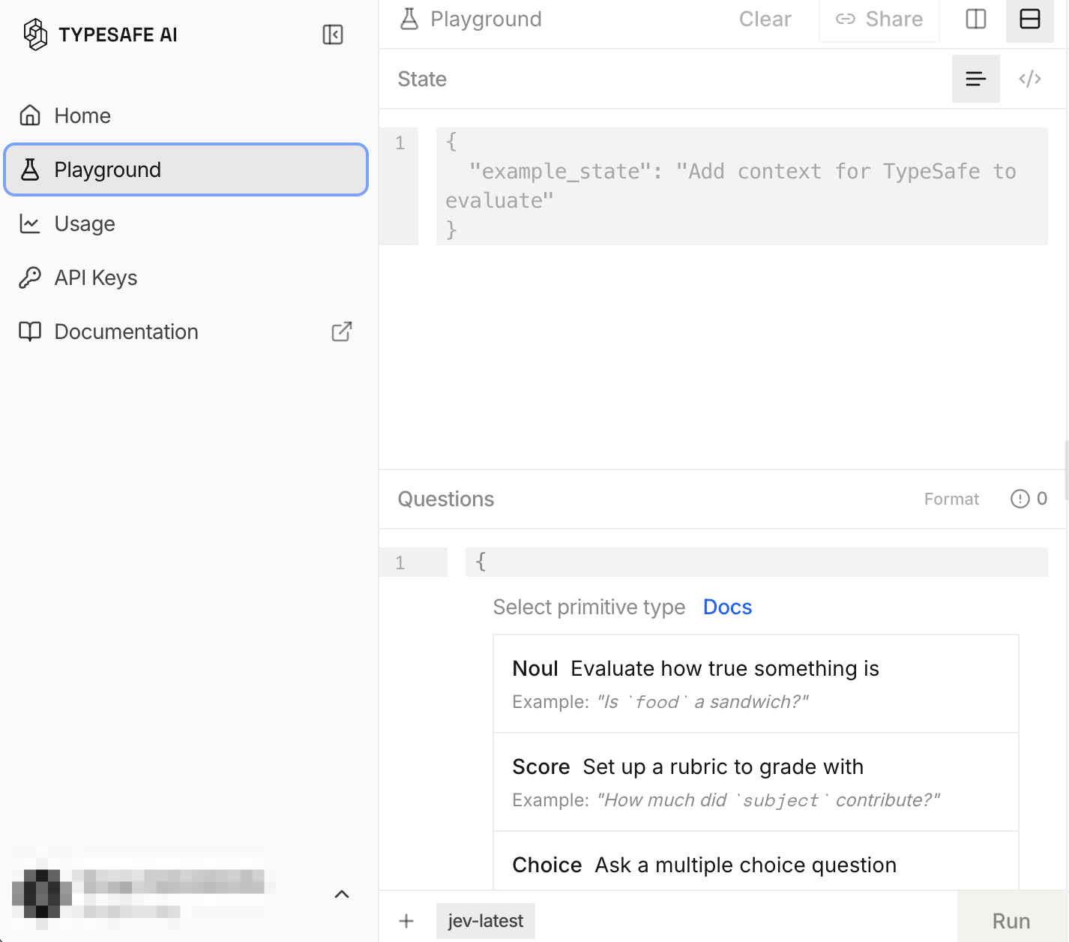The width and height of the screenshot is (1069, 942).
Task: Choose the Noul primitive type option
Action: (756, 684)
